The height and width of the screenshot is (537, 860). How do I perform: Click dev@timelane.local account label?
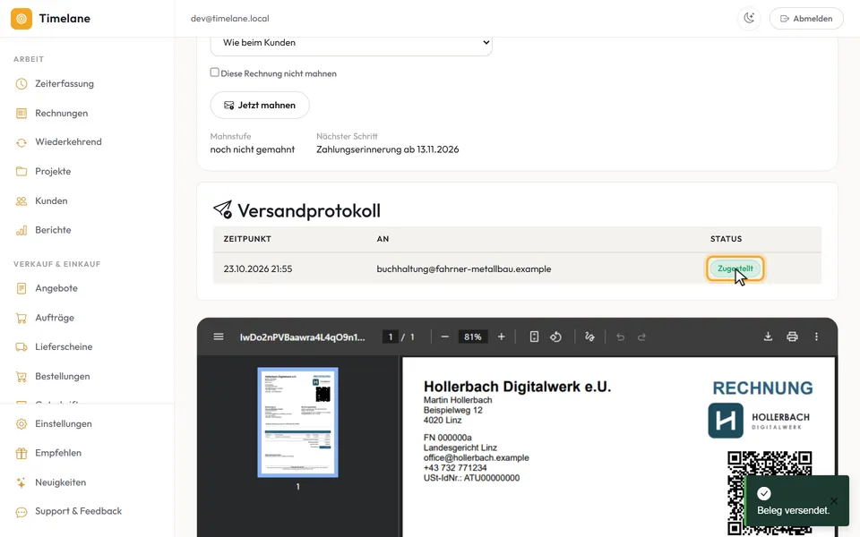coord(230,19)
